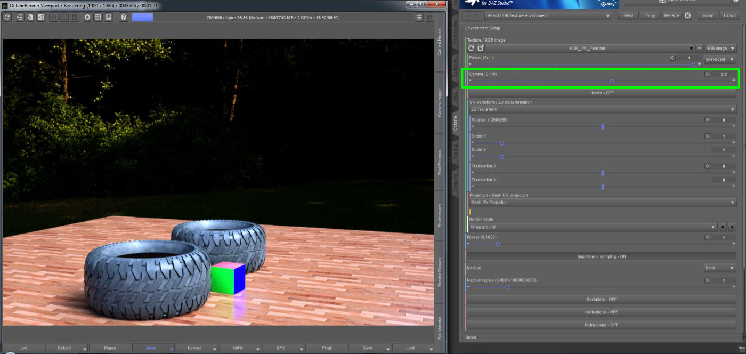Click the Gamma 2.2 value field
The height and width of the screenshot is (354, 746).
(x=724, y=74)
